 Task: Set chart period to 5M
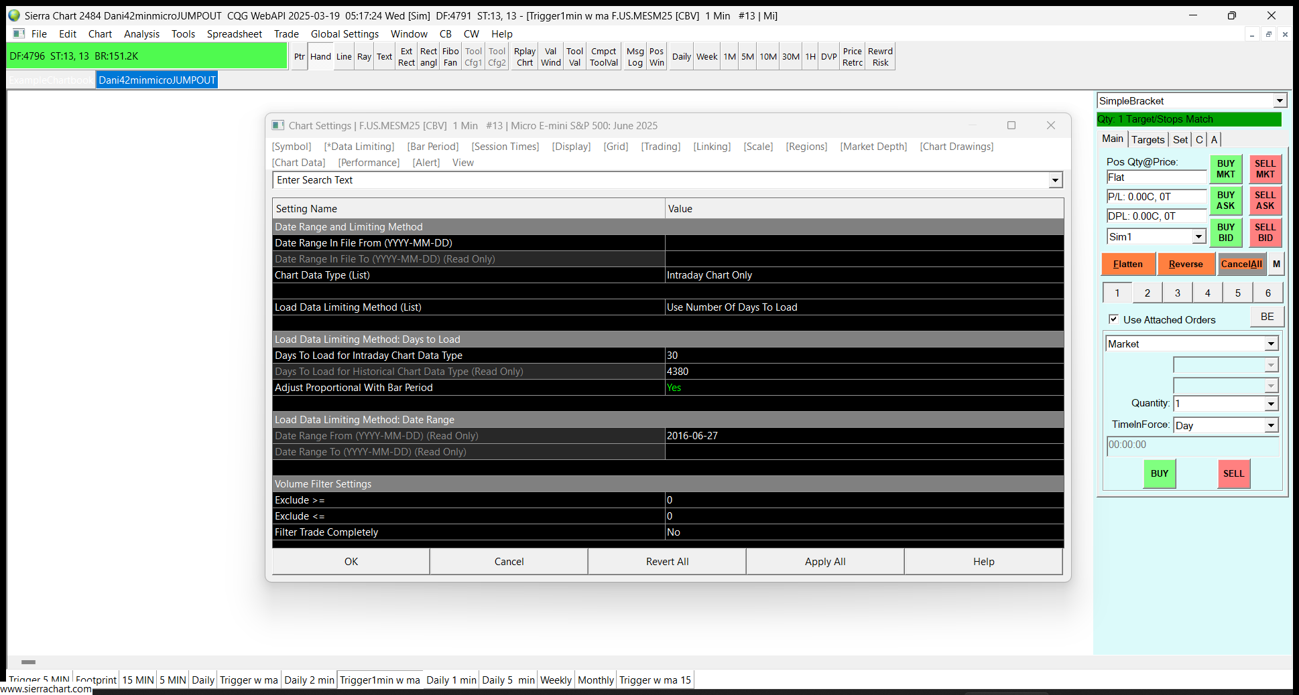pyautogui.click(x=747, y=57)
